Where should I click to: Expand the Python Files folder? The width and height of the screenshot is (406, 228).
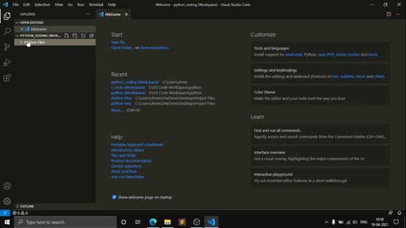[x=55, y=42]
